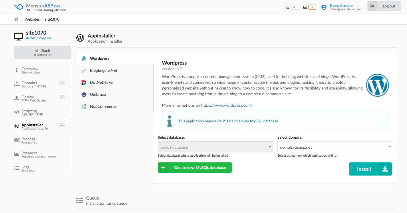This screenshot has height=213, width=407.
Task: Click the Deploy upload icon in sidebar
Action: point(17,98)
